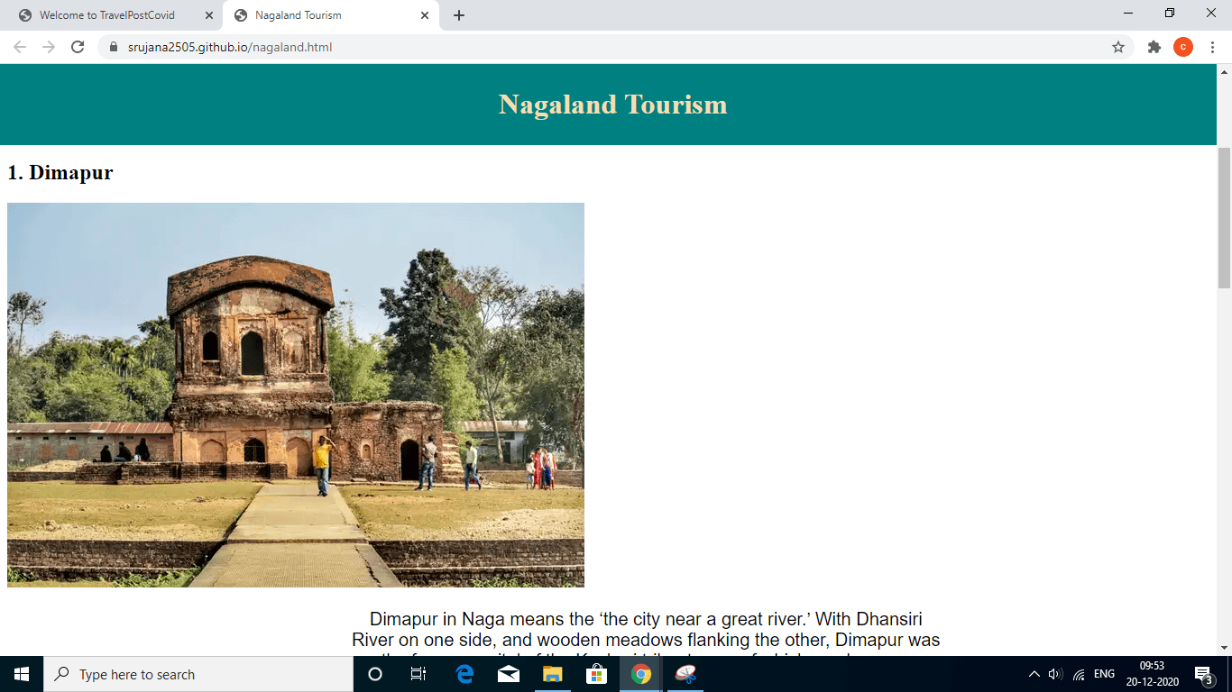
Task: Open the Chrome profile avatar
Action: click(1183, 47)
